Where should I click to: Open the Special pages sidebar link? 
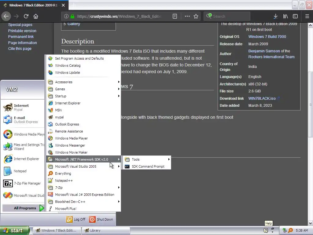click(x=20, y=24)
